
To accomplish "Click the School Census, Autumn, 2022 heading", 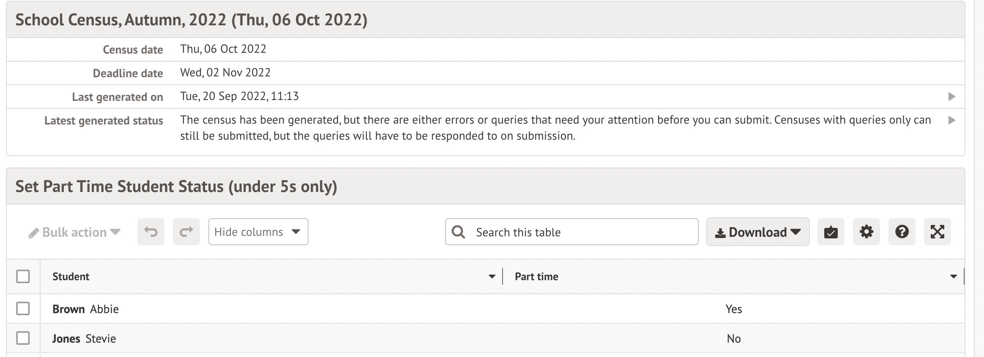I will point(191,20).
